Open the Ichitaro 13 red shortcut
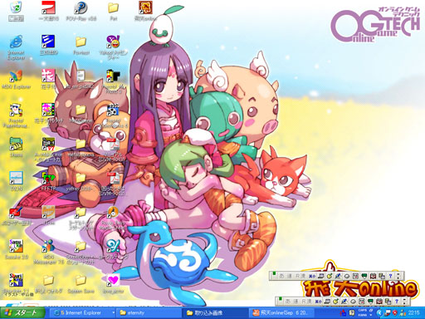This screenshot has height=319, width=425. point(48,11)
